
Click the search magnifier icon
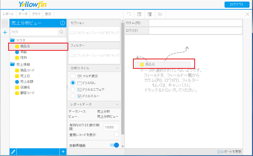(62, 32)
